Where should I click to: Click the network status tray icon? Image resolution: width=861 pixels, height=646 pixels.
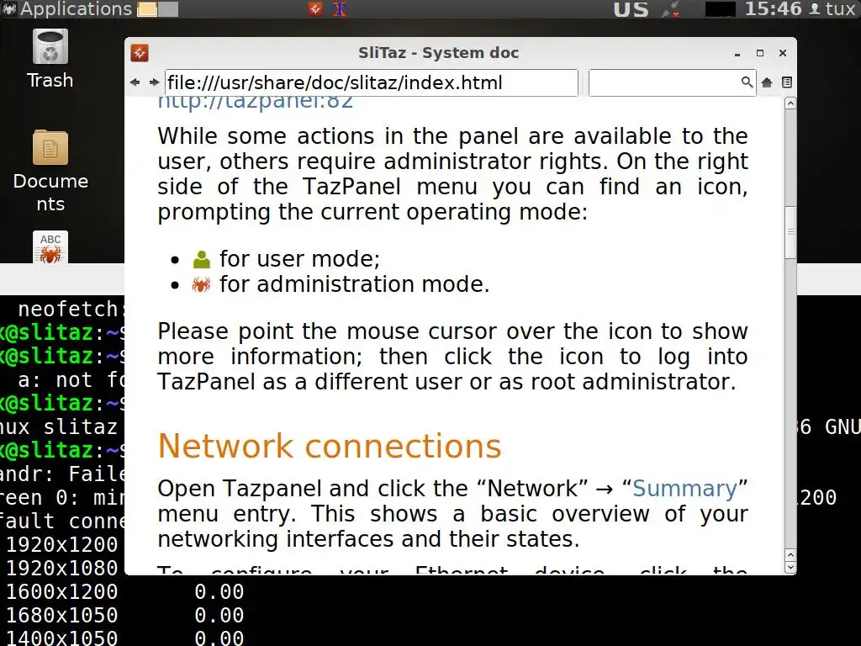coord(671,9)
